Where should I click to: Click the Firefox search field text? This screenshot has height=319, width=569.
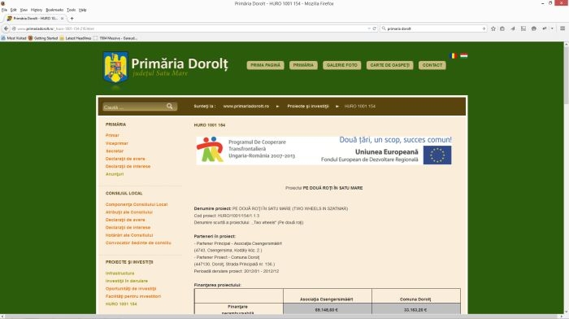[x=399, y=28]
